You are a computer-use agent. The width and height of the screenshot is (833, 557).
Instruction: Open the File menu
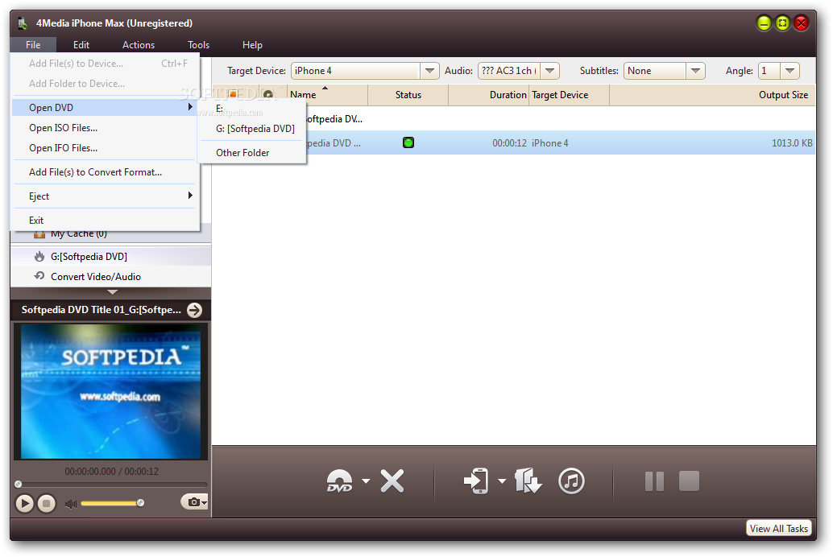point(33,45)
